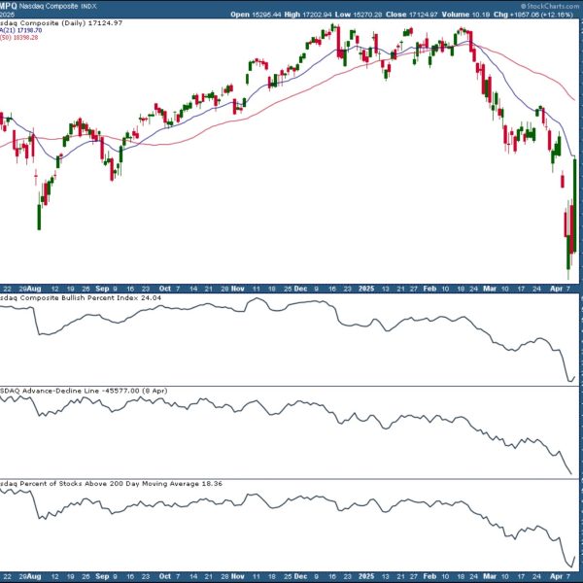
Task: Click the long green August low candlestick
Action: (39, 217)
